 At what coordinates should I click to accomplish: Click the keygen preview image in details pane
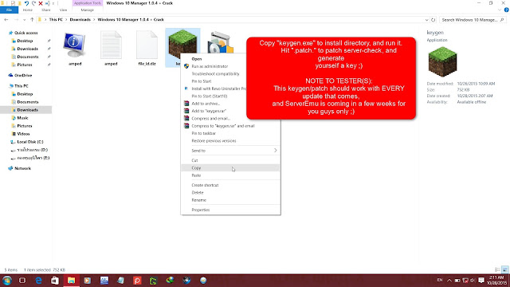(442, 61)
